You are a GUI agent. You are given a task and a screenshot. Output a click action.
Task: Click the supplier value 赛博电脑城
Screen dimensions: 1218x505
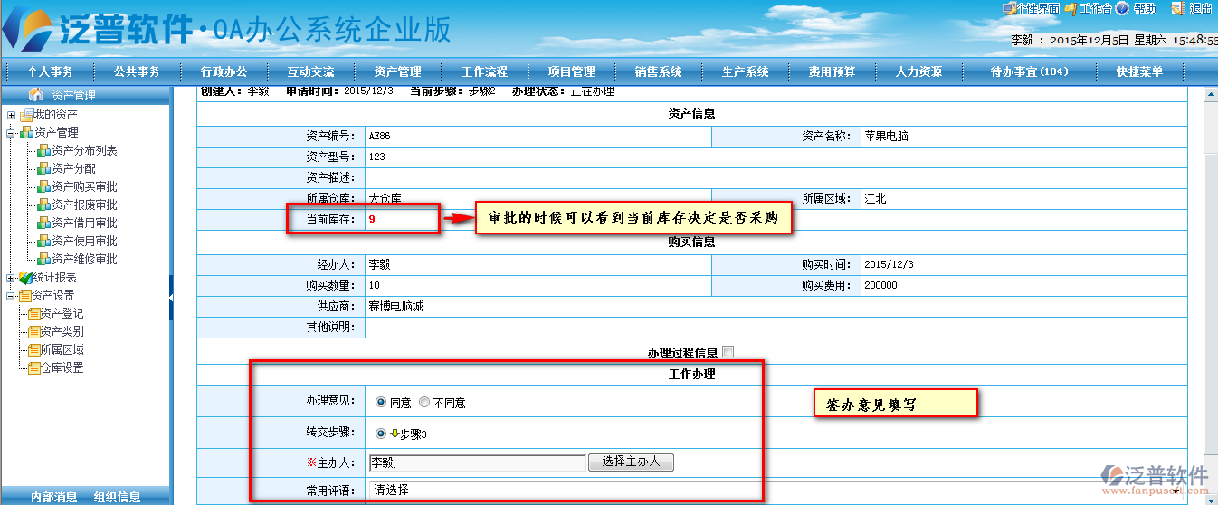(395, 307)
